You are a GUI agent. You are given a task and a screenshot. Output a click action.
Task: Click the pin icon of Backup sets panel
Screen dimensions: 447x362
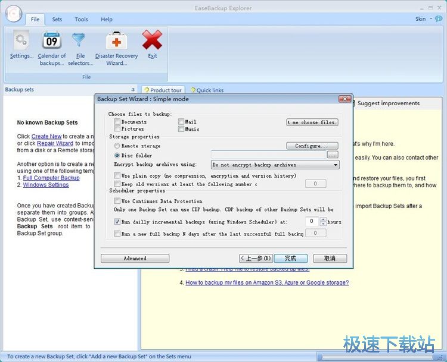point(133,90)
